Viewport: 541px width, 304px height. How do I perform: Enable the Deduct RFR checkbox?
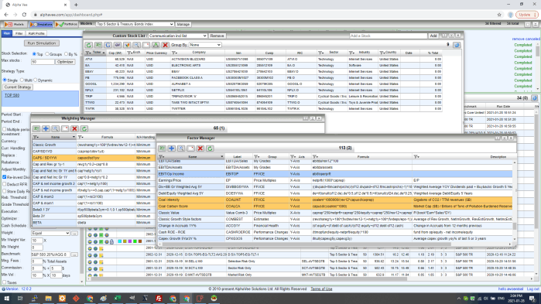pos(5,184)
